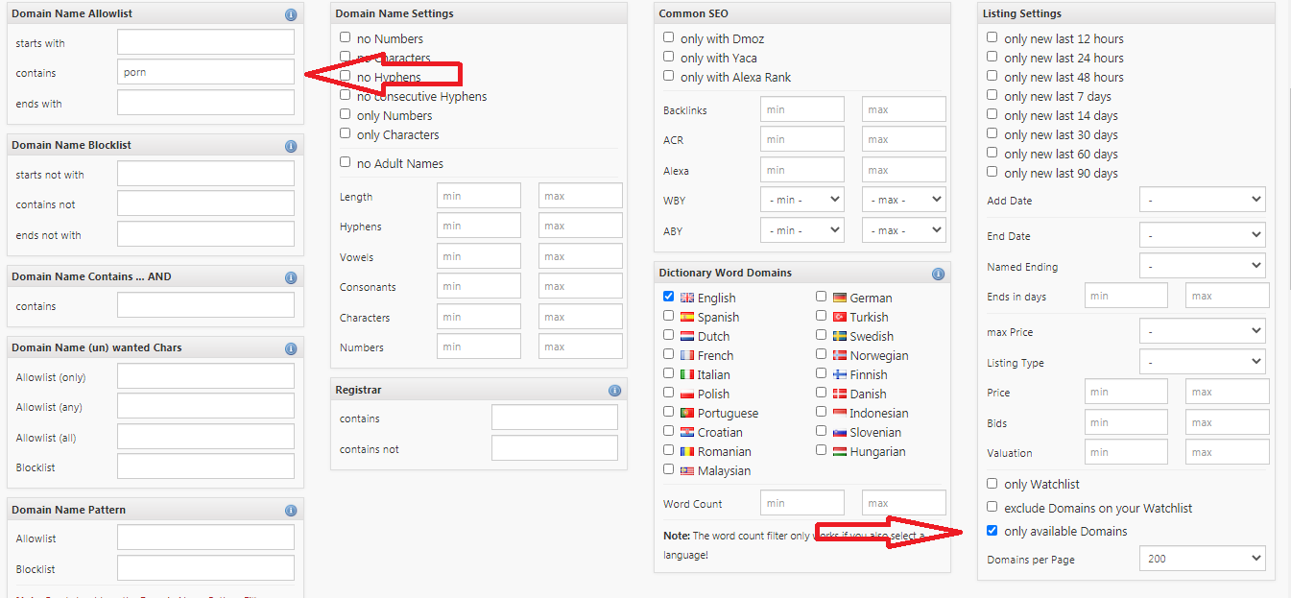The width and height of the screenshot is (1291, 598).
Task: Click the Listing Settings info icon
Action: click(x=1261, y=14)
